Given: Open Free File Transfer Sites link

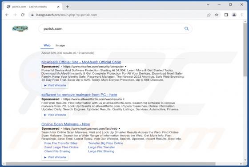Looking at the screenshot, I should 61,143.
